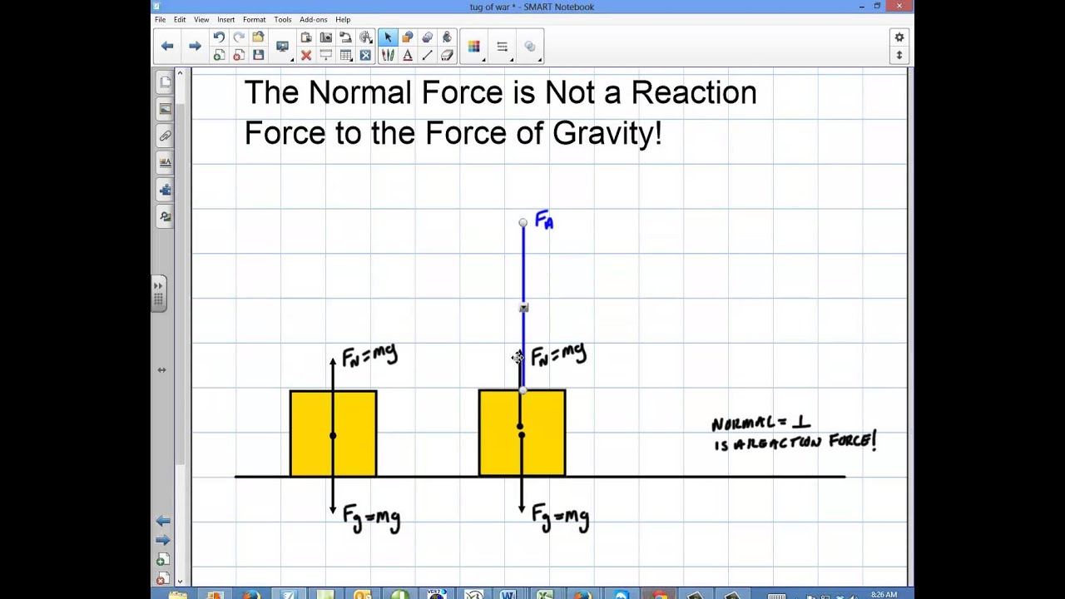1065x599 pixels.
Task: Paste from the clipboard
Action: [x=306, y=37]
